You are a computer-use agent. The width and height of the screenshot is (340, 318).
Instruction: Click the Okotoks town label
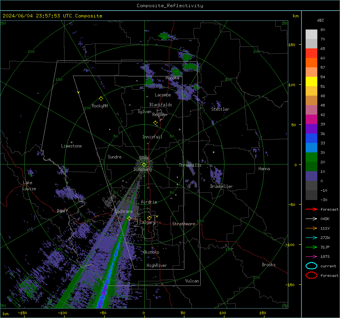click(151, 252)
